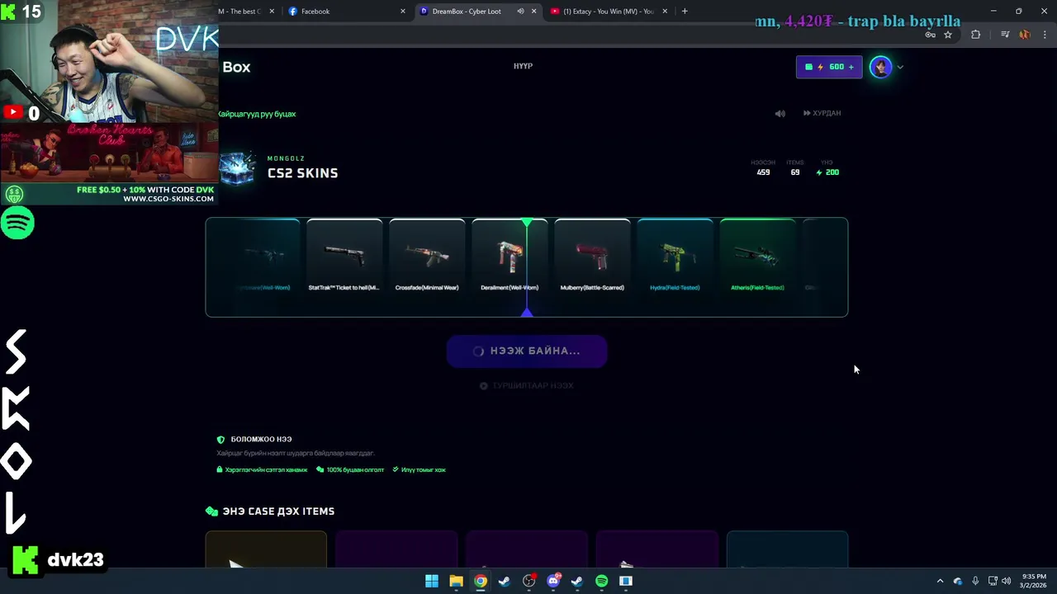Click the Хэрэглэгчийн сэтгэл ханамж lock badge

coord(262,469)
